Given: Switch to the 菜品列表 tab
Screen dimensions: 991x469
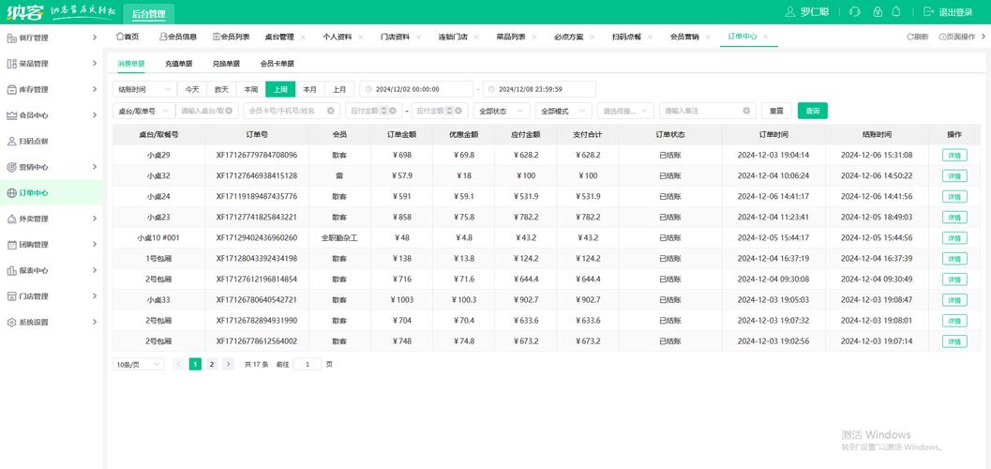Looking at the screenshot, I should click(511, 37).
